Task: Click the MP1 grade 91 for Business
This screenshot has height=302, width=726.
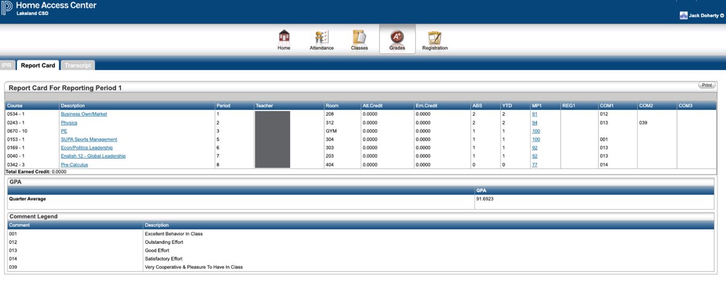Action: pyautogui.click(x=535, y=114)
